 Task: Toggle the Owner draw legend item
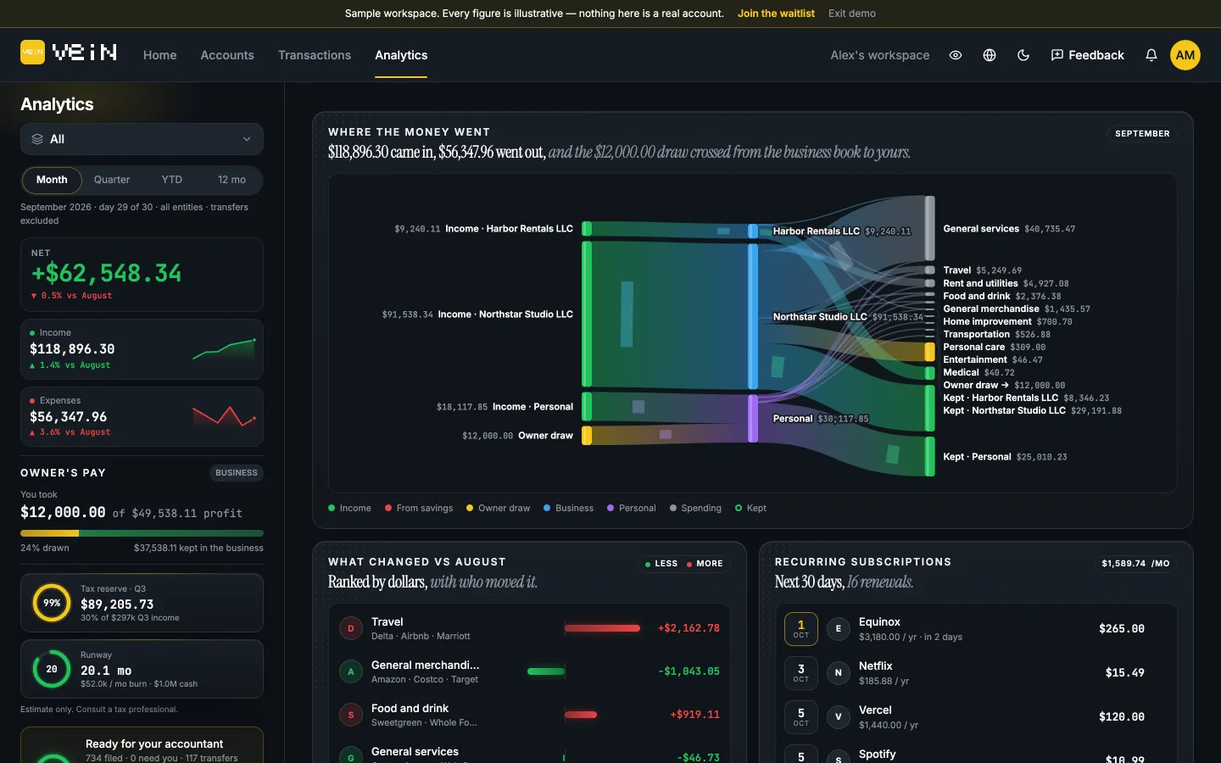[x=498, y=508]
